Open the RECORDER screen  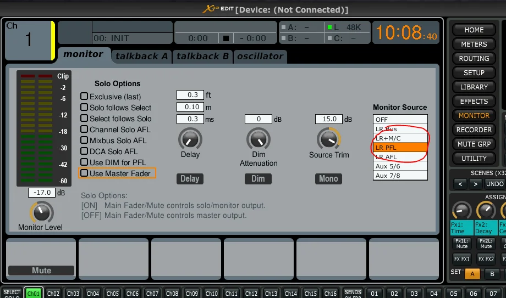(474, 130)
